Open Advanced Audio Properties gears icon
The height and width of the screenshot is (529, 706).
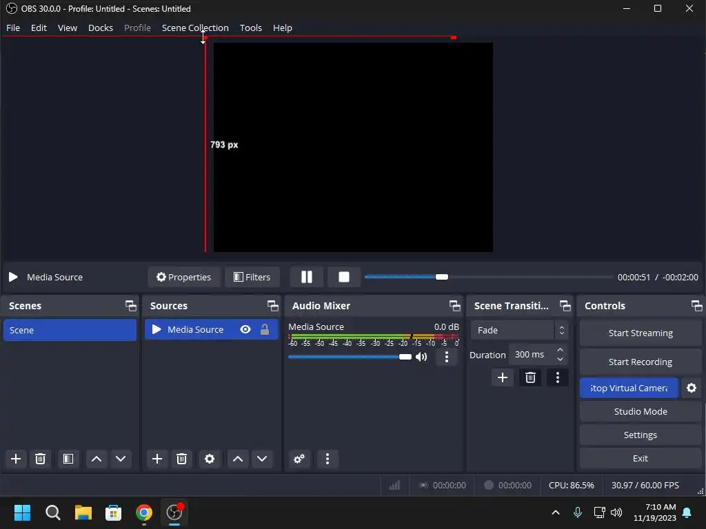point(299,459)
